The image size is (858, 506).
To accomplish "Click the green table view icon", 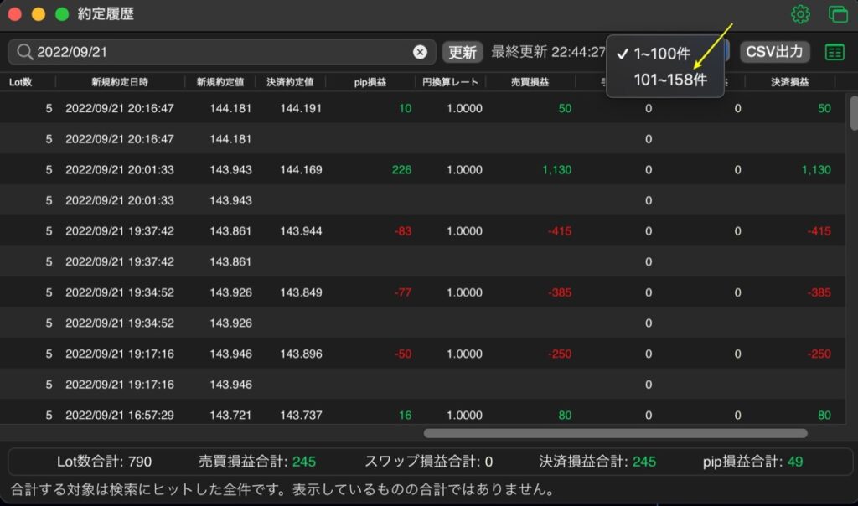I will tap(835, 52).
